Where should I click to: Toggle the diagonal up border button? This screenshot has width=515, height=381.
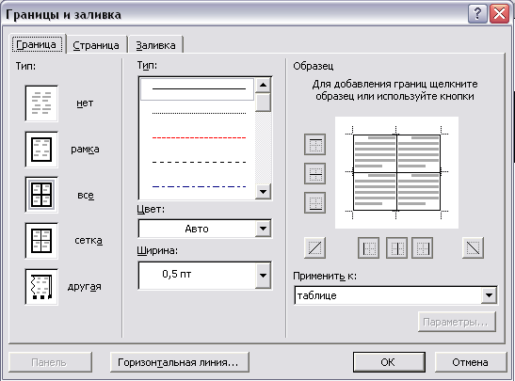[315, 247]
